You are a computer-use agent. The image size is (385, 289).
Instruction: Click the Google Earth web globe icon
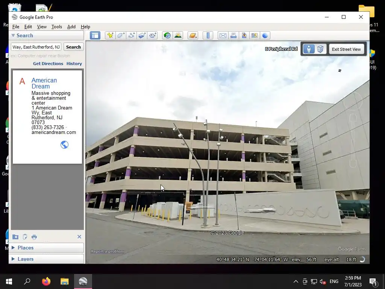pos(265,35)
